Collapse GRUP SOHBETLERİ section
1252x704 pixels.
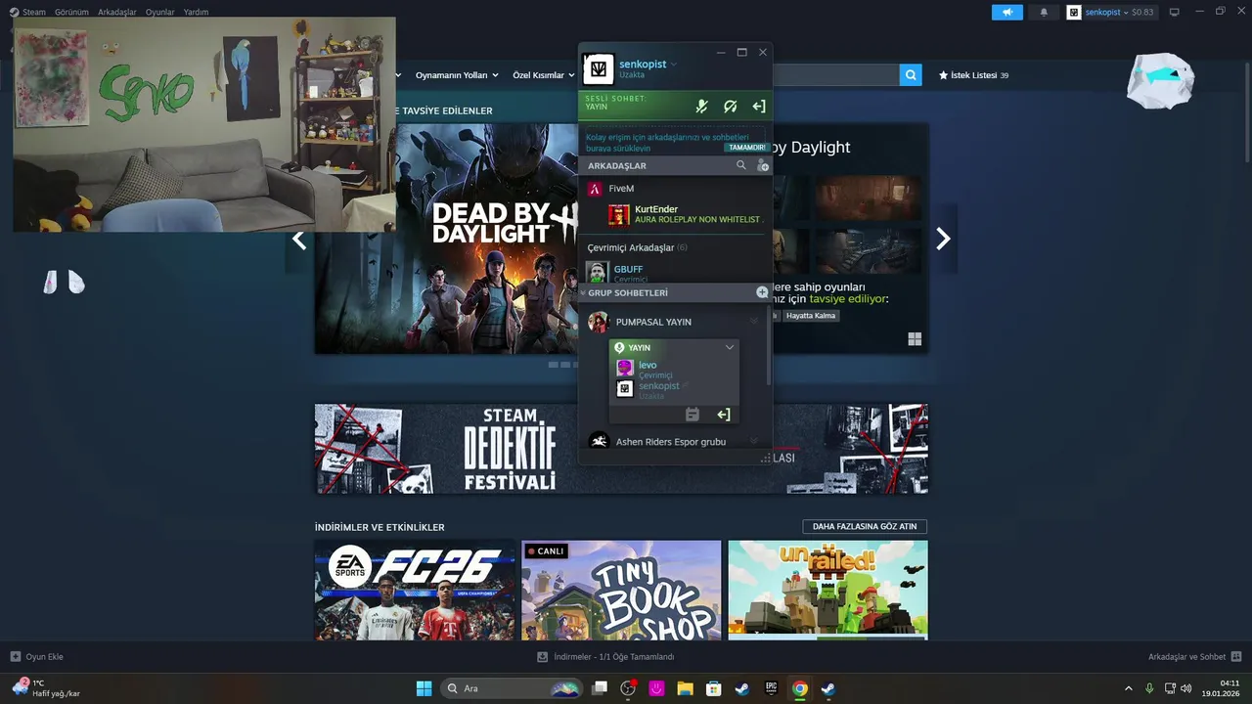[583, 293]
